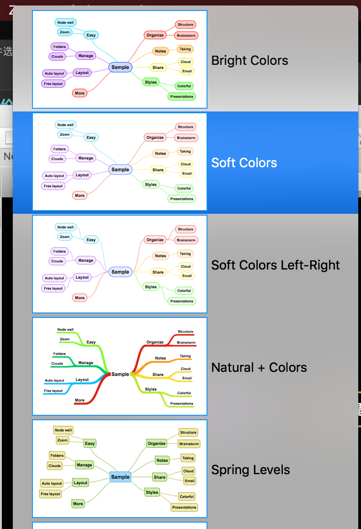Screen dimensions: 361x529
Task: Choose the Soft Colors Left-Right thumbnail
Action: 119,264
